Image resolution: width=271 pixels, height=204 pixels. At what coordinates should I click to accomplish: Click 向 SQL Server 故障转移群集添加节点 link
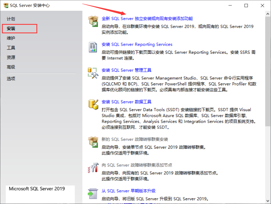[137, 165]
